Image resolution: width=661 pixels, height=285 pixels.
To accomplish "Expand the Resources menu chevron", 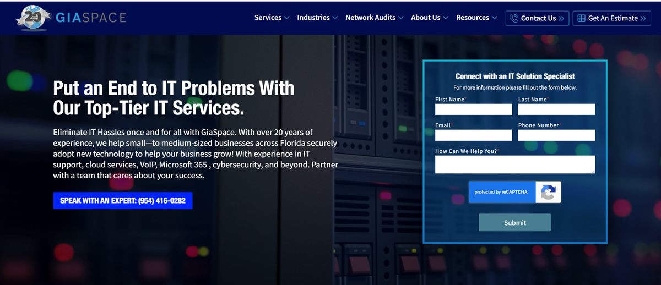I will [495, 18].
